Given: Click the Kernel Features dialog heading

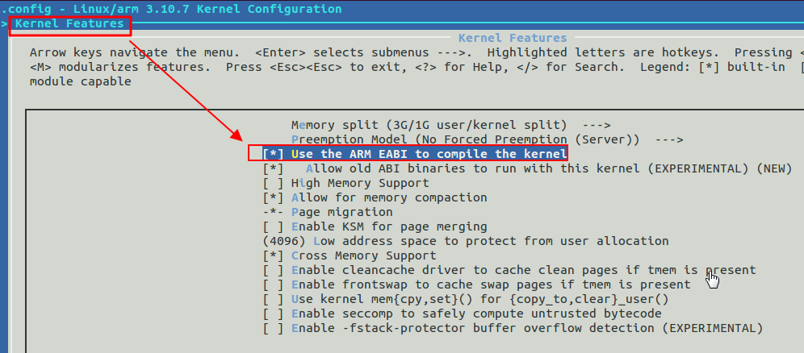Looking at the screenshot, I should [x=513, y=39].
